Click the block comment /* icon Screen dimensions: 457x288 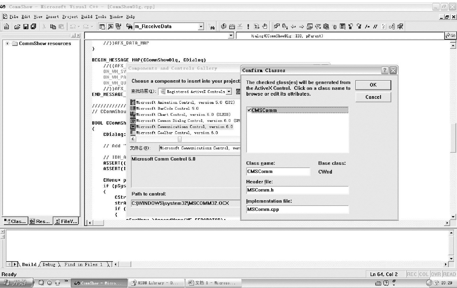point(367,26)
